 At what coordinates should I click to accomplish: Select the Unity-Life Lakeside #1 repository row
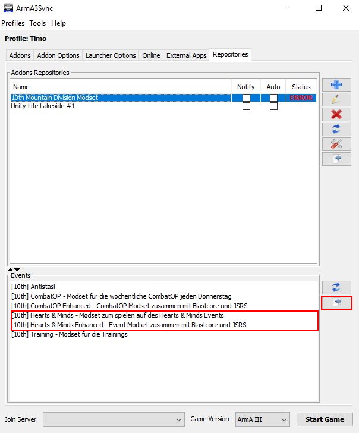[43, 106]
